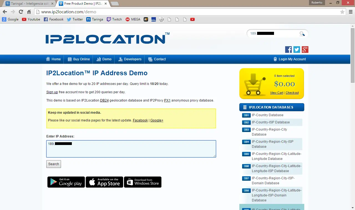Click the Sign up link
Screen dimensions: 355x210
tap(52, 92)
